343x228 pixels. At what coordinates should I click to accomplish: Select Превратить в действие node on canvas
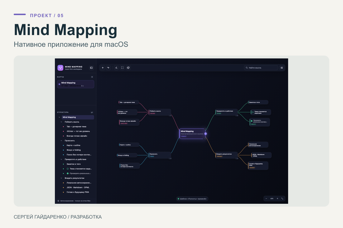pyautogui.click(x=227, y=112)
